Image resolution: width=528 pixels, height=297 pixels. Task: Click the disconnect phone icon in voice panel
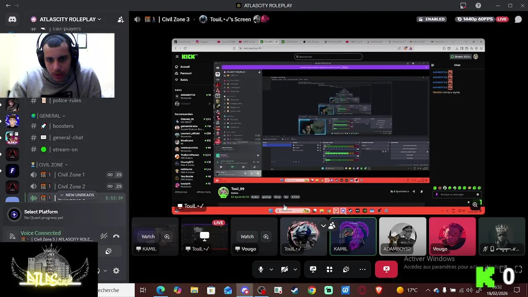[116, 236]
